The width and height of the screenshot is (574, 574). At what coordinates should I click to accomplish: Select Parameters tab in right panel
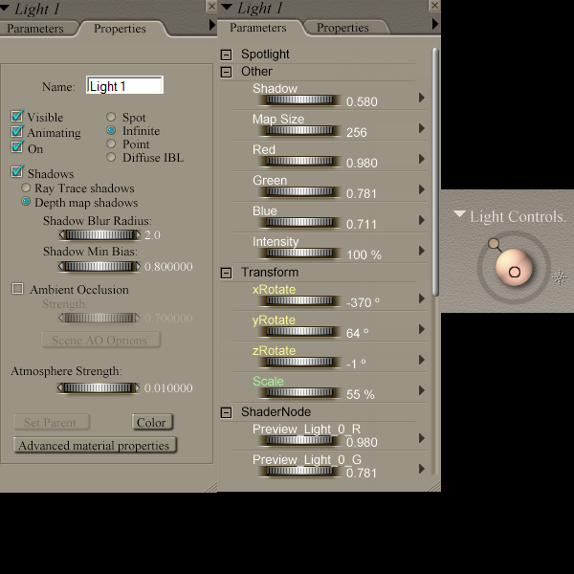pyautogui.click(x=258, y=28)
